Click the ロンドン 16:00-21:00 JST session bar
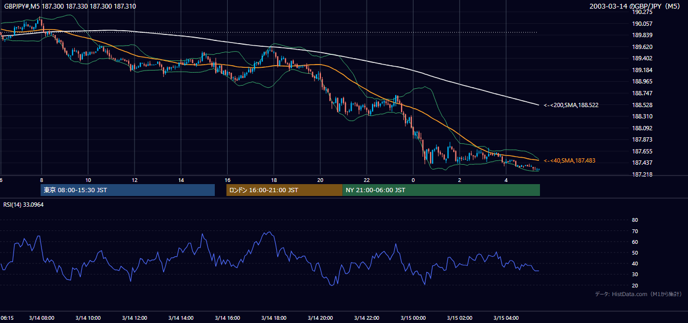 [284, 190]
